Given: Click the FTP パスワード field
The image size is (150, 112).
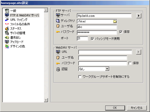Looking at the screenshot, I should pyautogui.click(x=97, y=33).
